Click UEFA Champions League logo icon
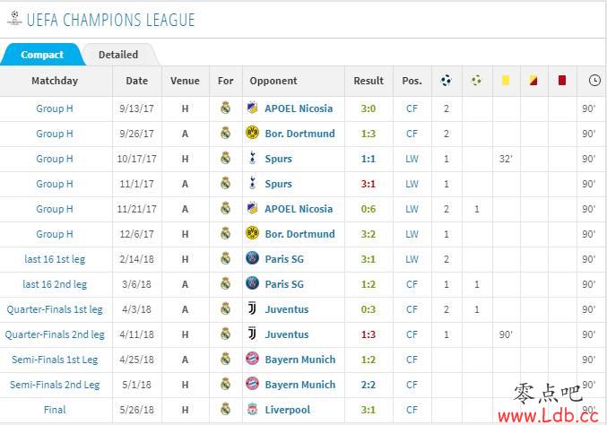Image resolution: width=607 pixels, height=425 pixels. (x=14, y=18)
